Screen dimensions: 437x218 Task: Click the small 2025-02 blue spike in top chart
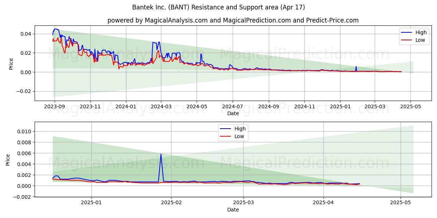point(356,67)
